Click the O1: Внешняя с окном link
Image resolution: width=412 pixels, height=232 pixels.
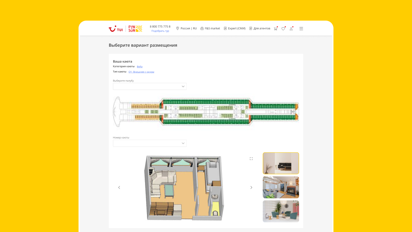coord(141,72)
